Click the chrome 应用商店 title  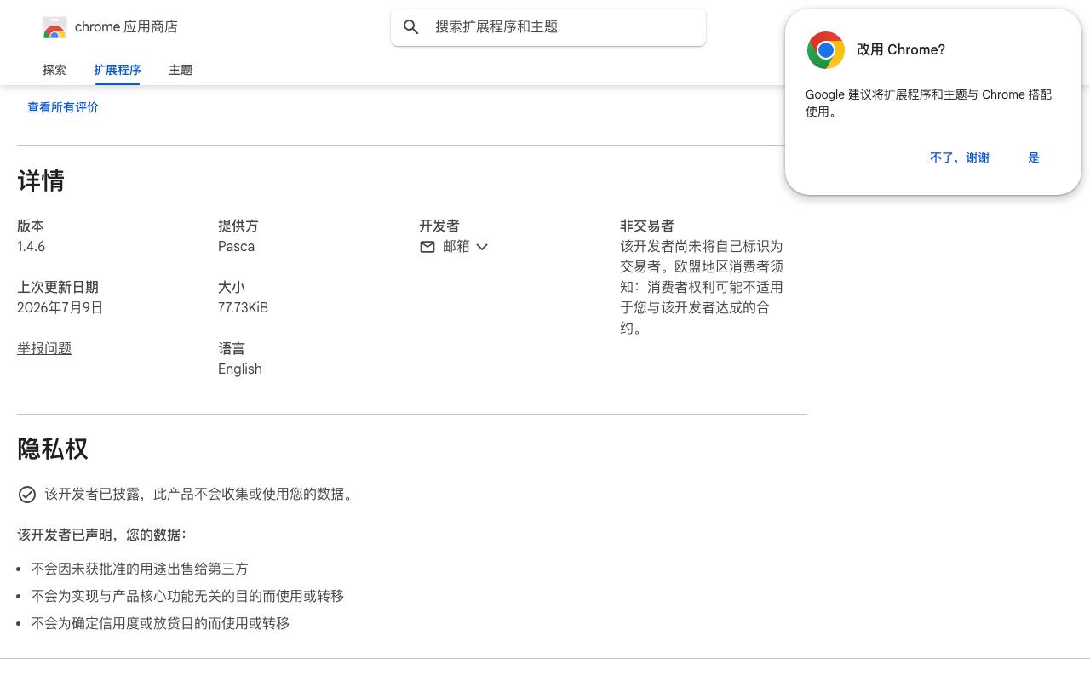pyautogui.click(x=126, y=27)
